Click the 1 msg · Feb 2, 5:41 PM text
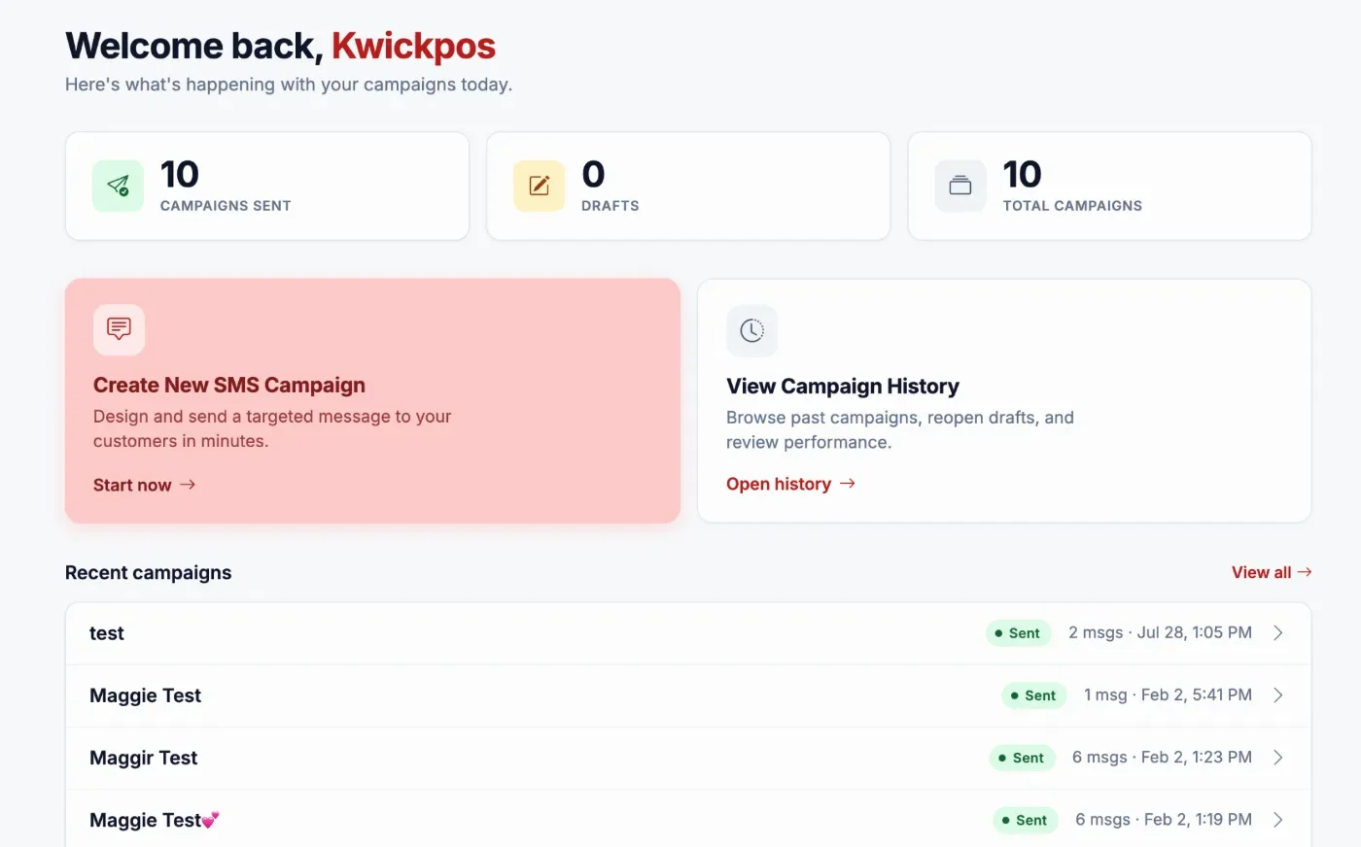The image size is (1361, 847). tap(1168, 695)
